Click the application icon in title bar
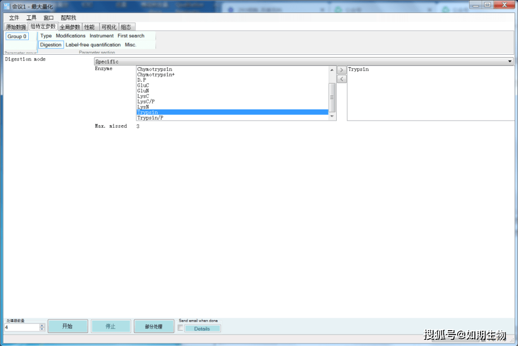 7,6
